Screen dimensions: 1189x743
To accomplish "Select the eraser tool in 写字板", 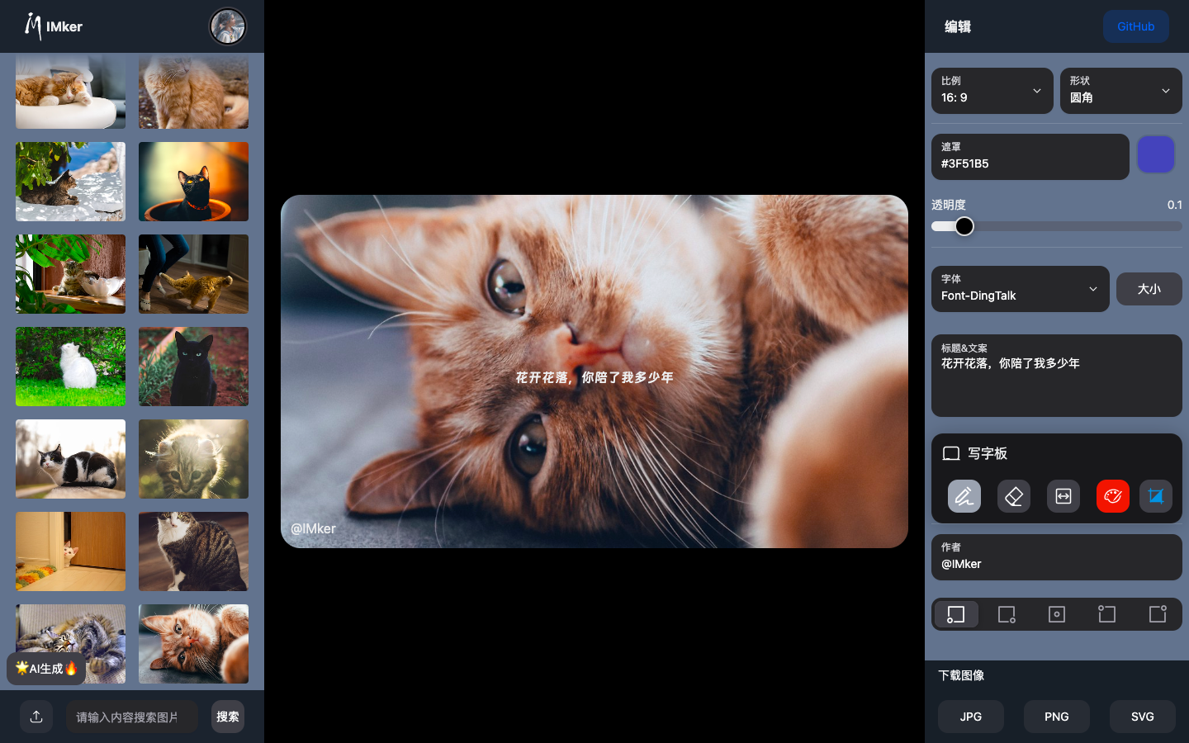I will 1014,496.
